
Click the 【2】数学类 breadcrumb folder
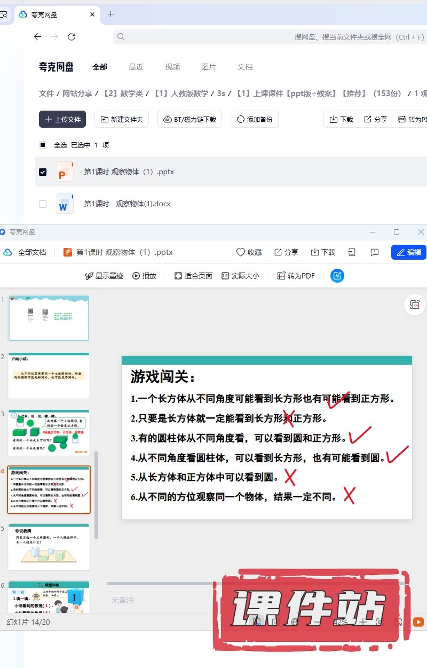[x=123, y=94]
